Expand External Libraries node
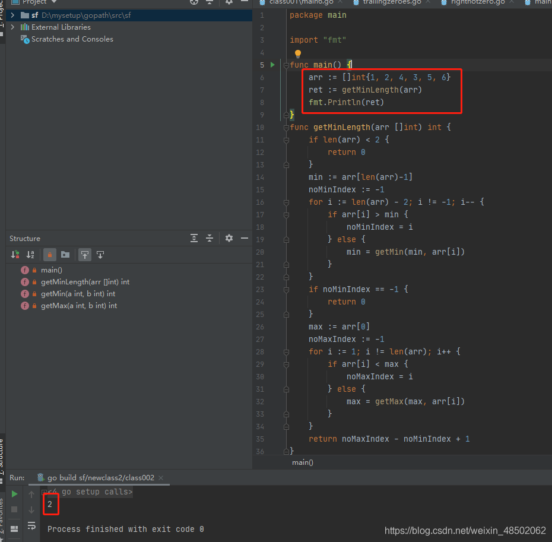552x542 pixels. point(12,27)
